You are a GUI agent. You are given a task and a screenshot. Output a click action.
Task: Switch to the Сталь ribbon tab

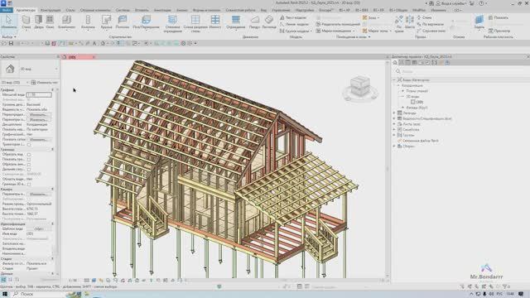[x=70, y=10]
